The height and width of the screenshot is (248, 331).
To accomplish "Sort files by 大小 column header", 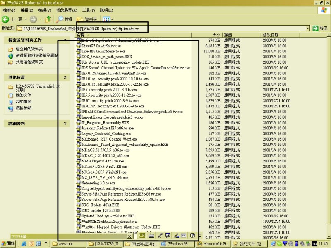I will click(x=206, y=35).
